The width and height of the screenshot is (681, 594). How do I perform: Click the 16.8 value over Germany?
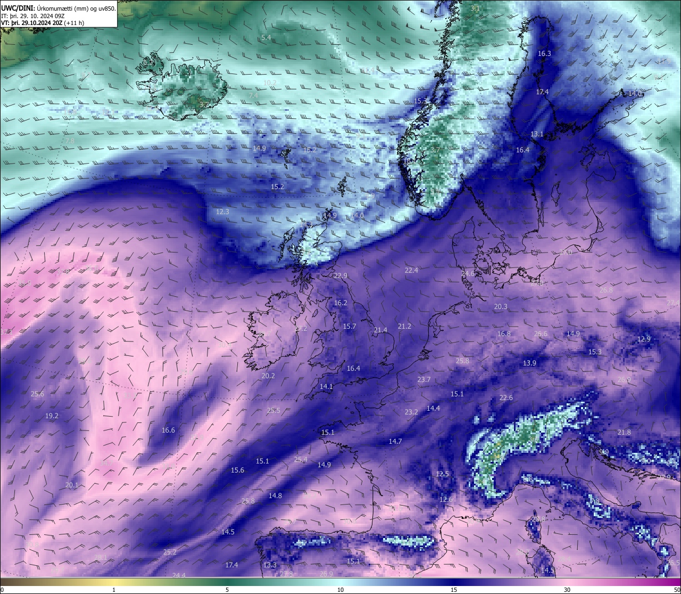coord(504,334)
